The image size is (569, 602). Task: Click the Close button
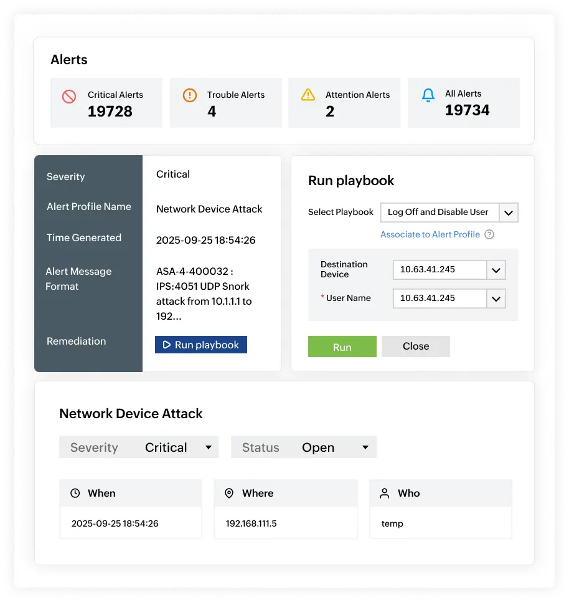[415, 346]
